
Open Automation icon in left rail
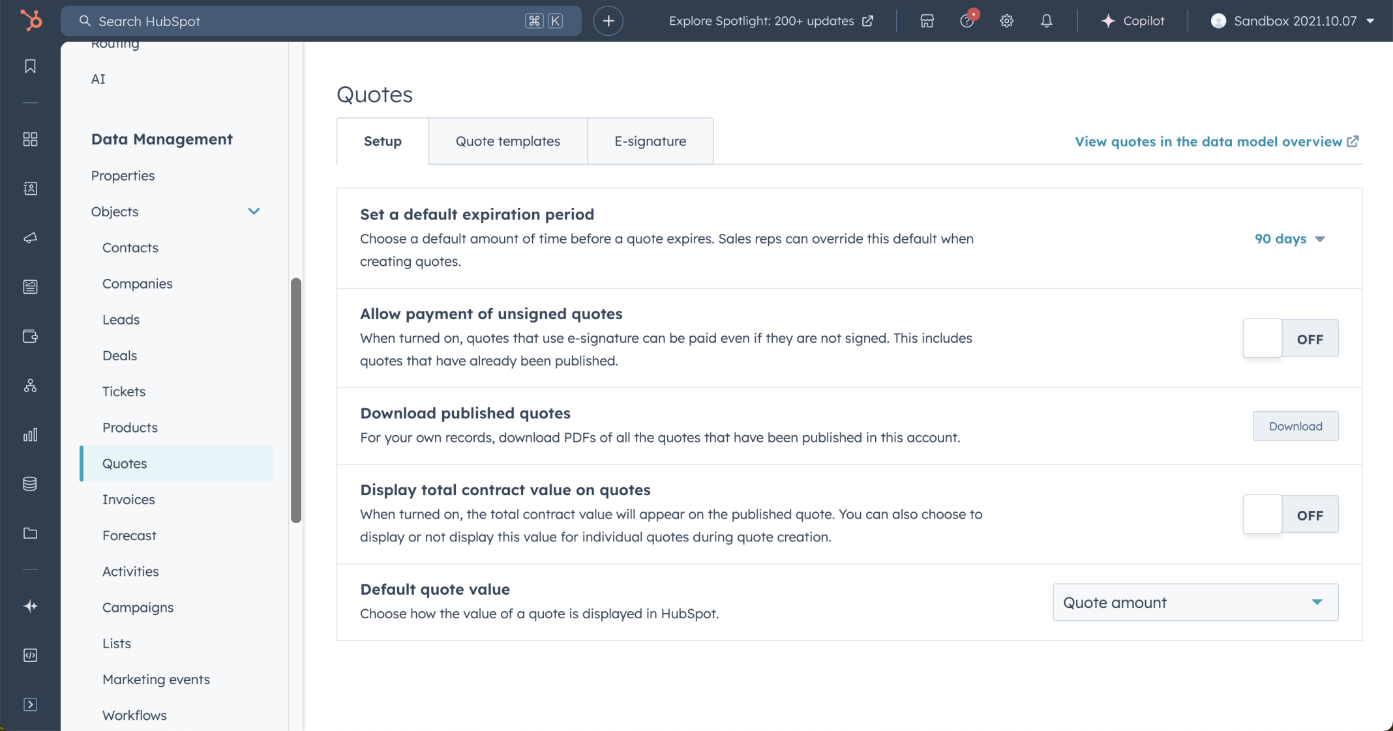(30, 386)
